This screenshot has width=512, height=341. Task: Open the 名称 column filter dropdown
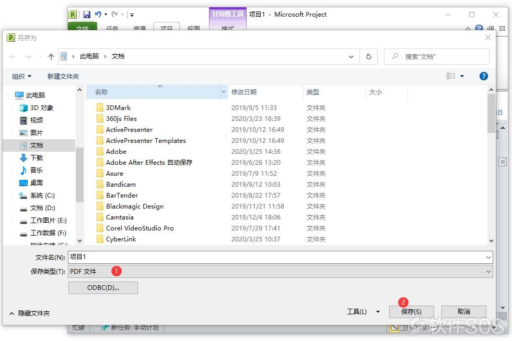click(x=224, y=92)
